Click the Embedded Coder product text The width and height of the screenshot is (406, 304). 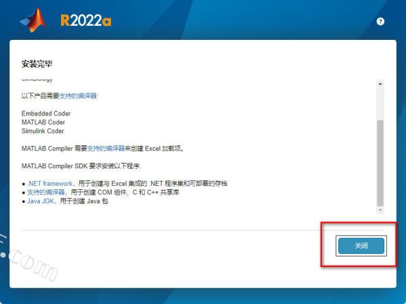coord(46,113)
